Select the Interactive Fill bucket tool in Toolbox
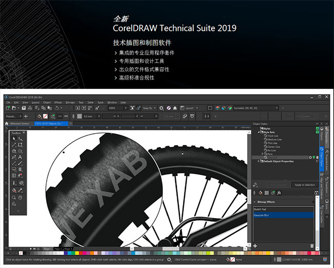The height and width of the screenshot is (268, 334). [x=14, y=190]
